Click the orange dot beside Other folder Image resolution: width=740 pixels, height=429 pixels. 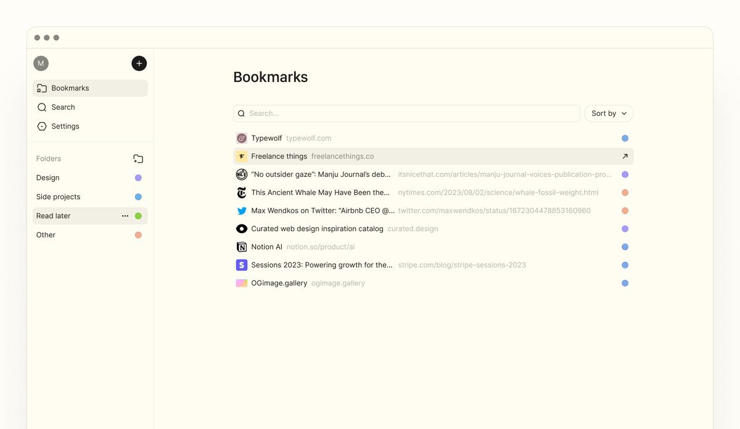coord(138,235)
